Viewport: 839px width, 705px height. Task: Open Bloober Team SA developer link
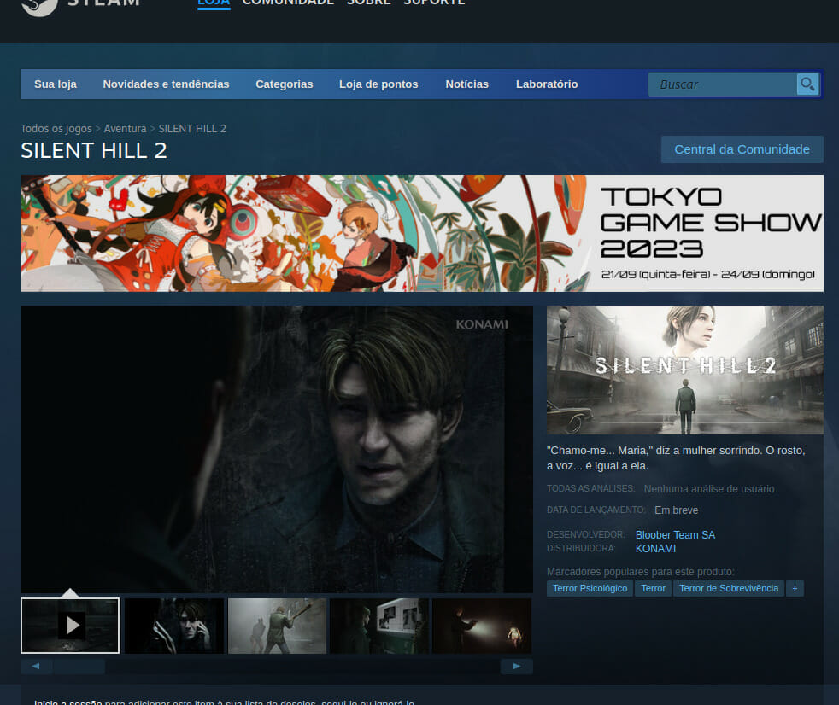tap(675, 535)
